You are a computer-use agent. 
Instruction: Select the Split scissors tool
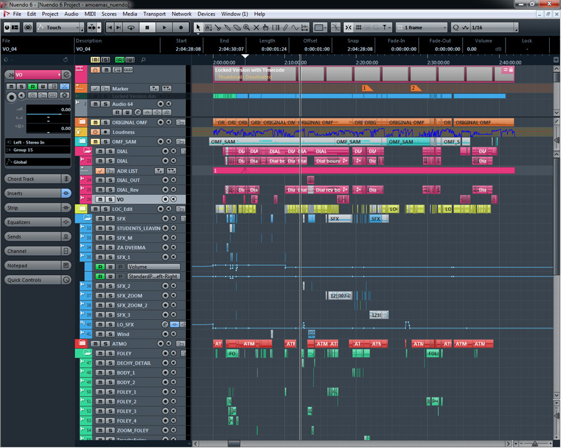218,27
